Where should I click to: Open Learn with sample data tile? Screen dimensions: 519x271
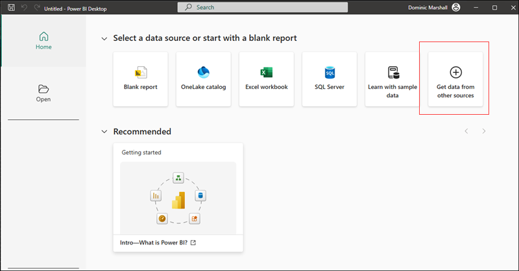[x=392, y=79]
